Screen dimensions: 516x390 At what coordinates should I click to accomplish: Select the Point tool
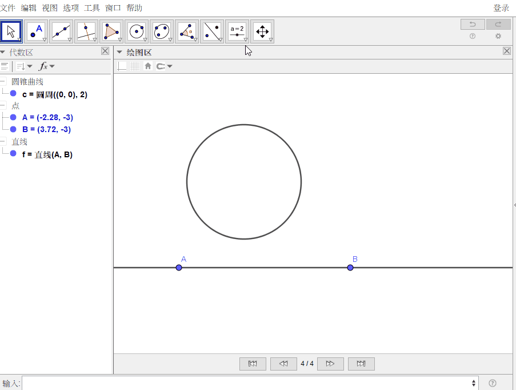pos(35,31)
